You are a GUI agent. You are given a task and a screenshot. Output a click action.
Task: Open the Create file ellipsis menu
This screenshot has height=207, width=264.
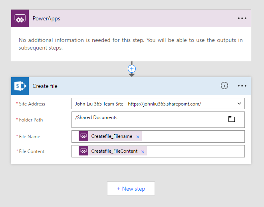tap(242, 86)
